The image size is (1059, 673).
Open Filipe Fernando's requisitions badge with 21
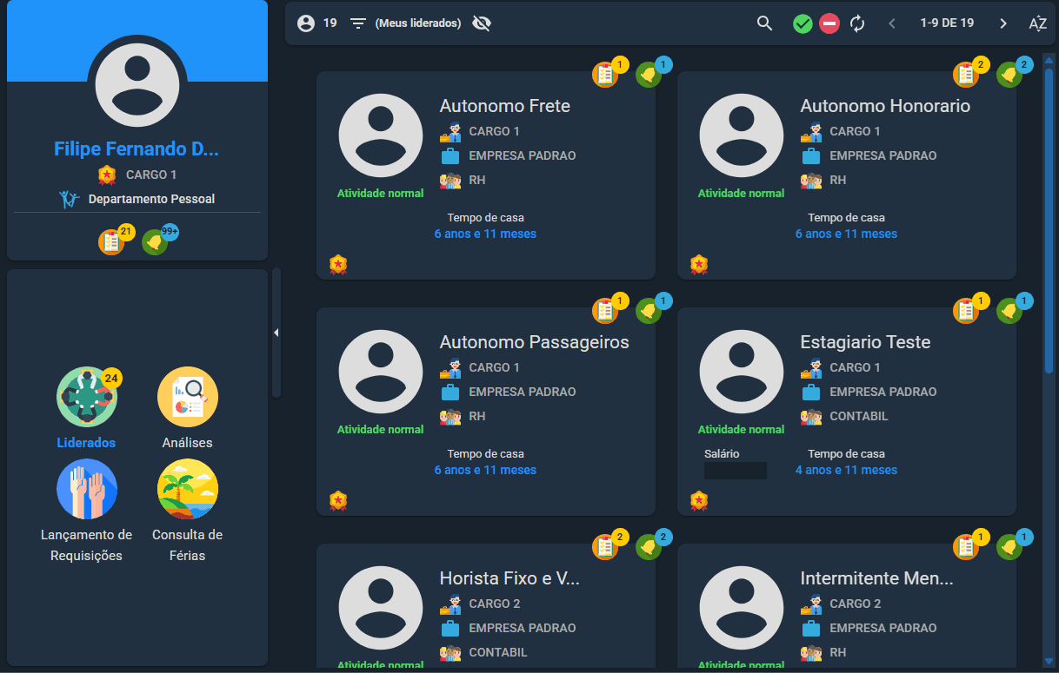click(x=111, y=241)
